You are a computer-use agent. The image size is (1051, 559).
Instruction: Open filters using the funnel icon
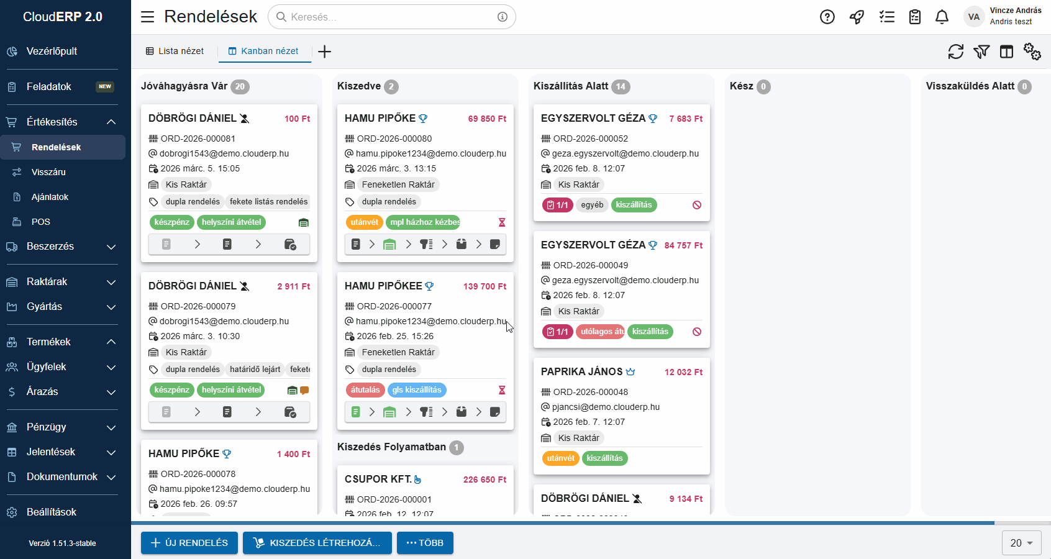pyautogui.click(x=981, y=52)
